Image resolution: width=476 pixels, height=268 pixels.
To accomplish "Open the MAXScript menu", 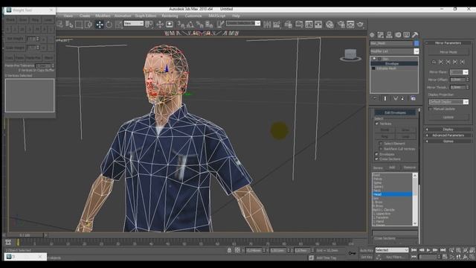I will click(217, 16).
